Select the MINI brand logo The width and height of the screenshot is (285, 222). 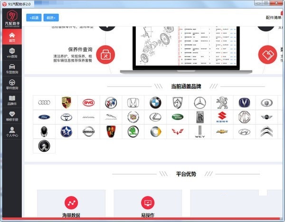pos(266,117)
